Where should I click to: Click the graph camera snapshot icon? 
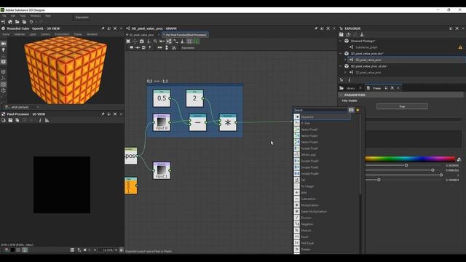pyautogui.click(x=142, y=41)
